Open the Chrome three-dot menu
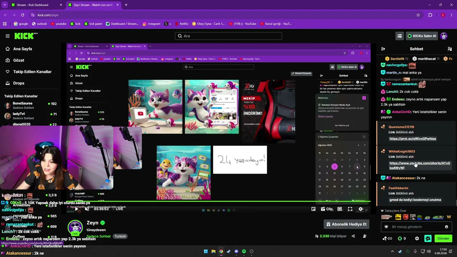 tap(452, 15)
